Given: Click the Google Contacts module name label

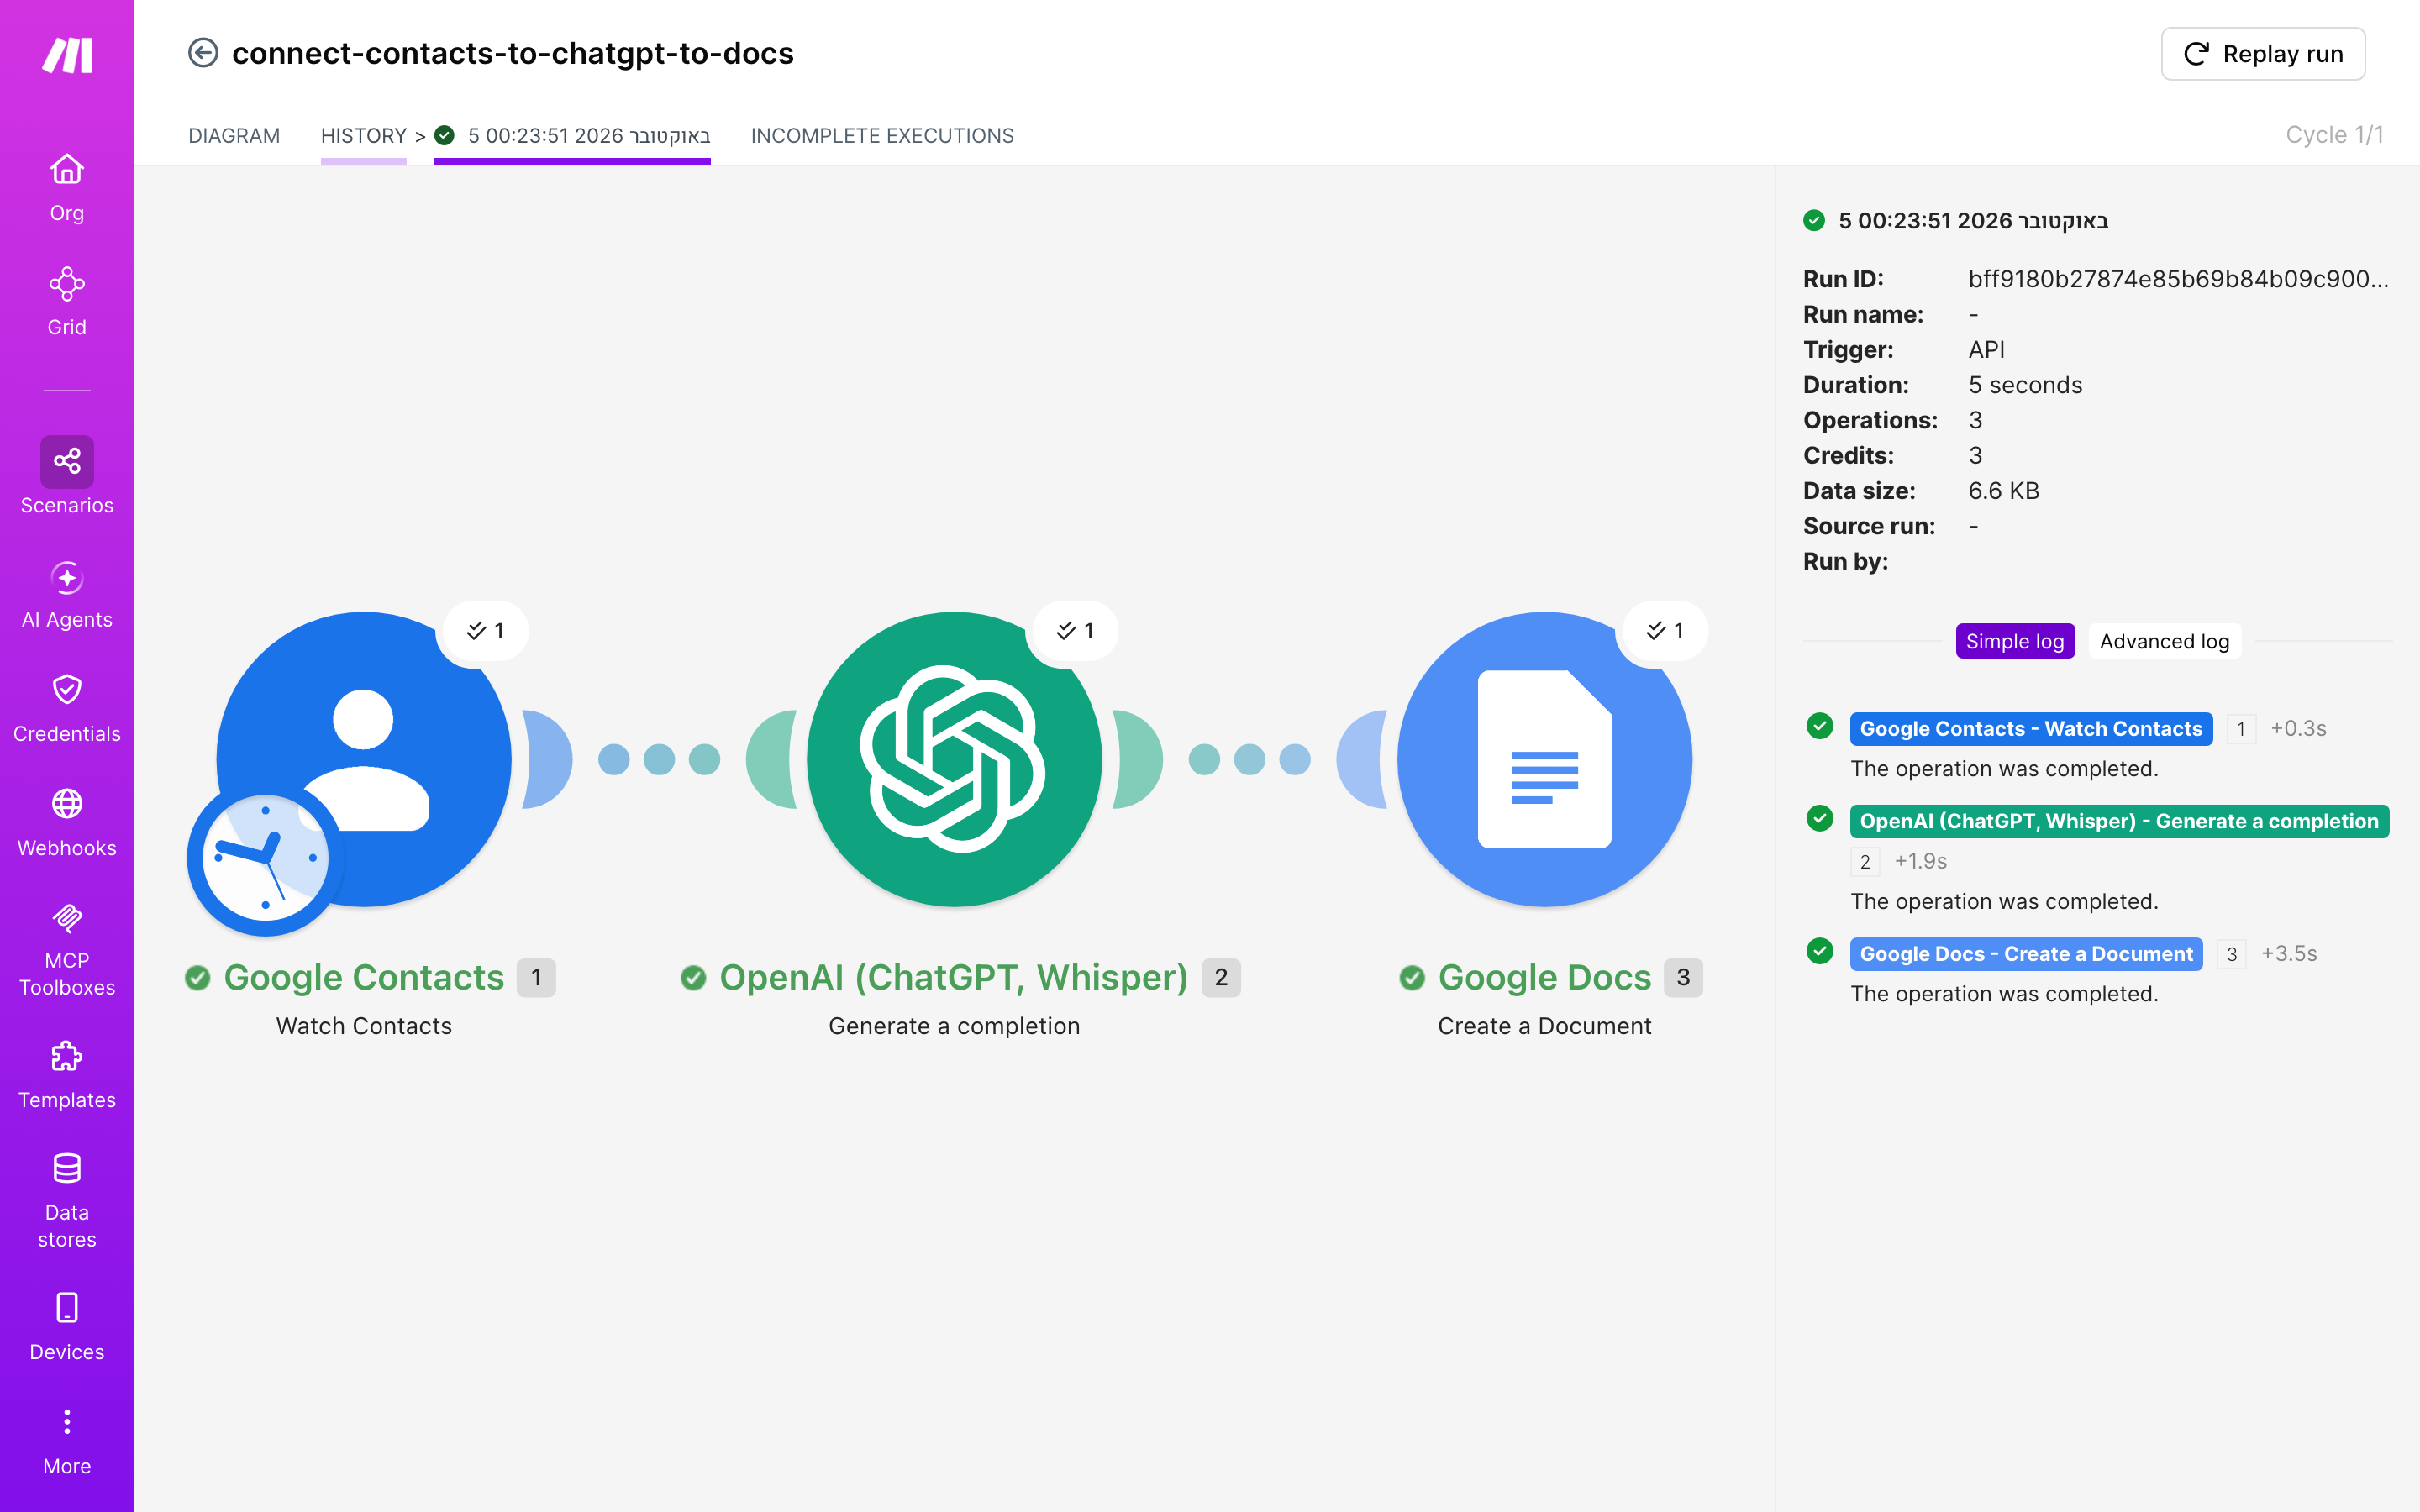Looking at the screenshot, I should click(x=364, y=977).
